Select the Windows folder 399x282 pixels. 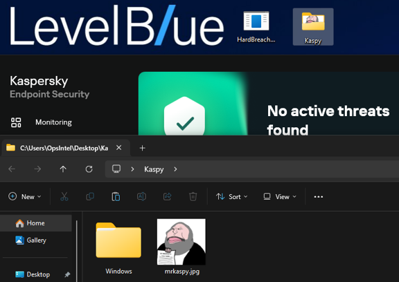tap(118, 247)
